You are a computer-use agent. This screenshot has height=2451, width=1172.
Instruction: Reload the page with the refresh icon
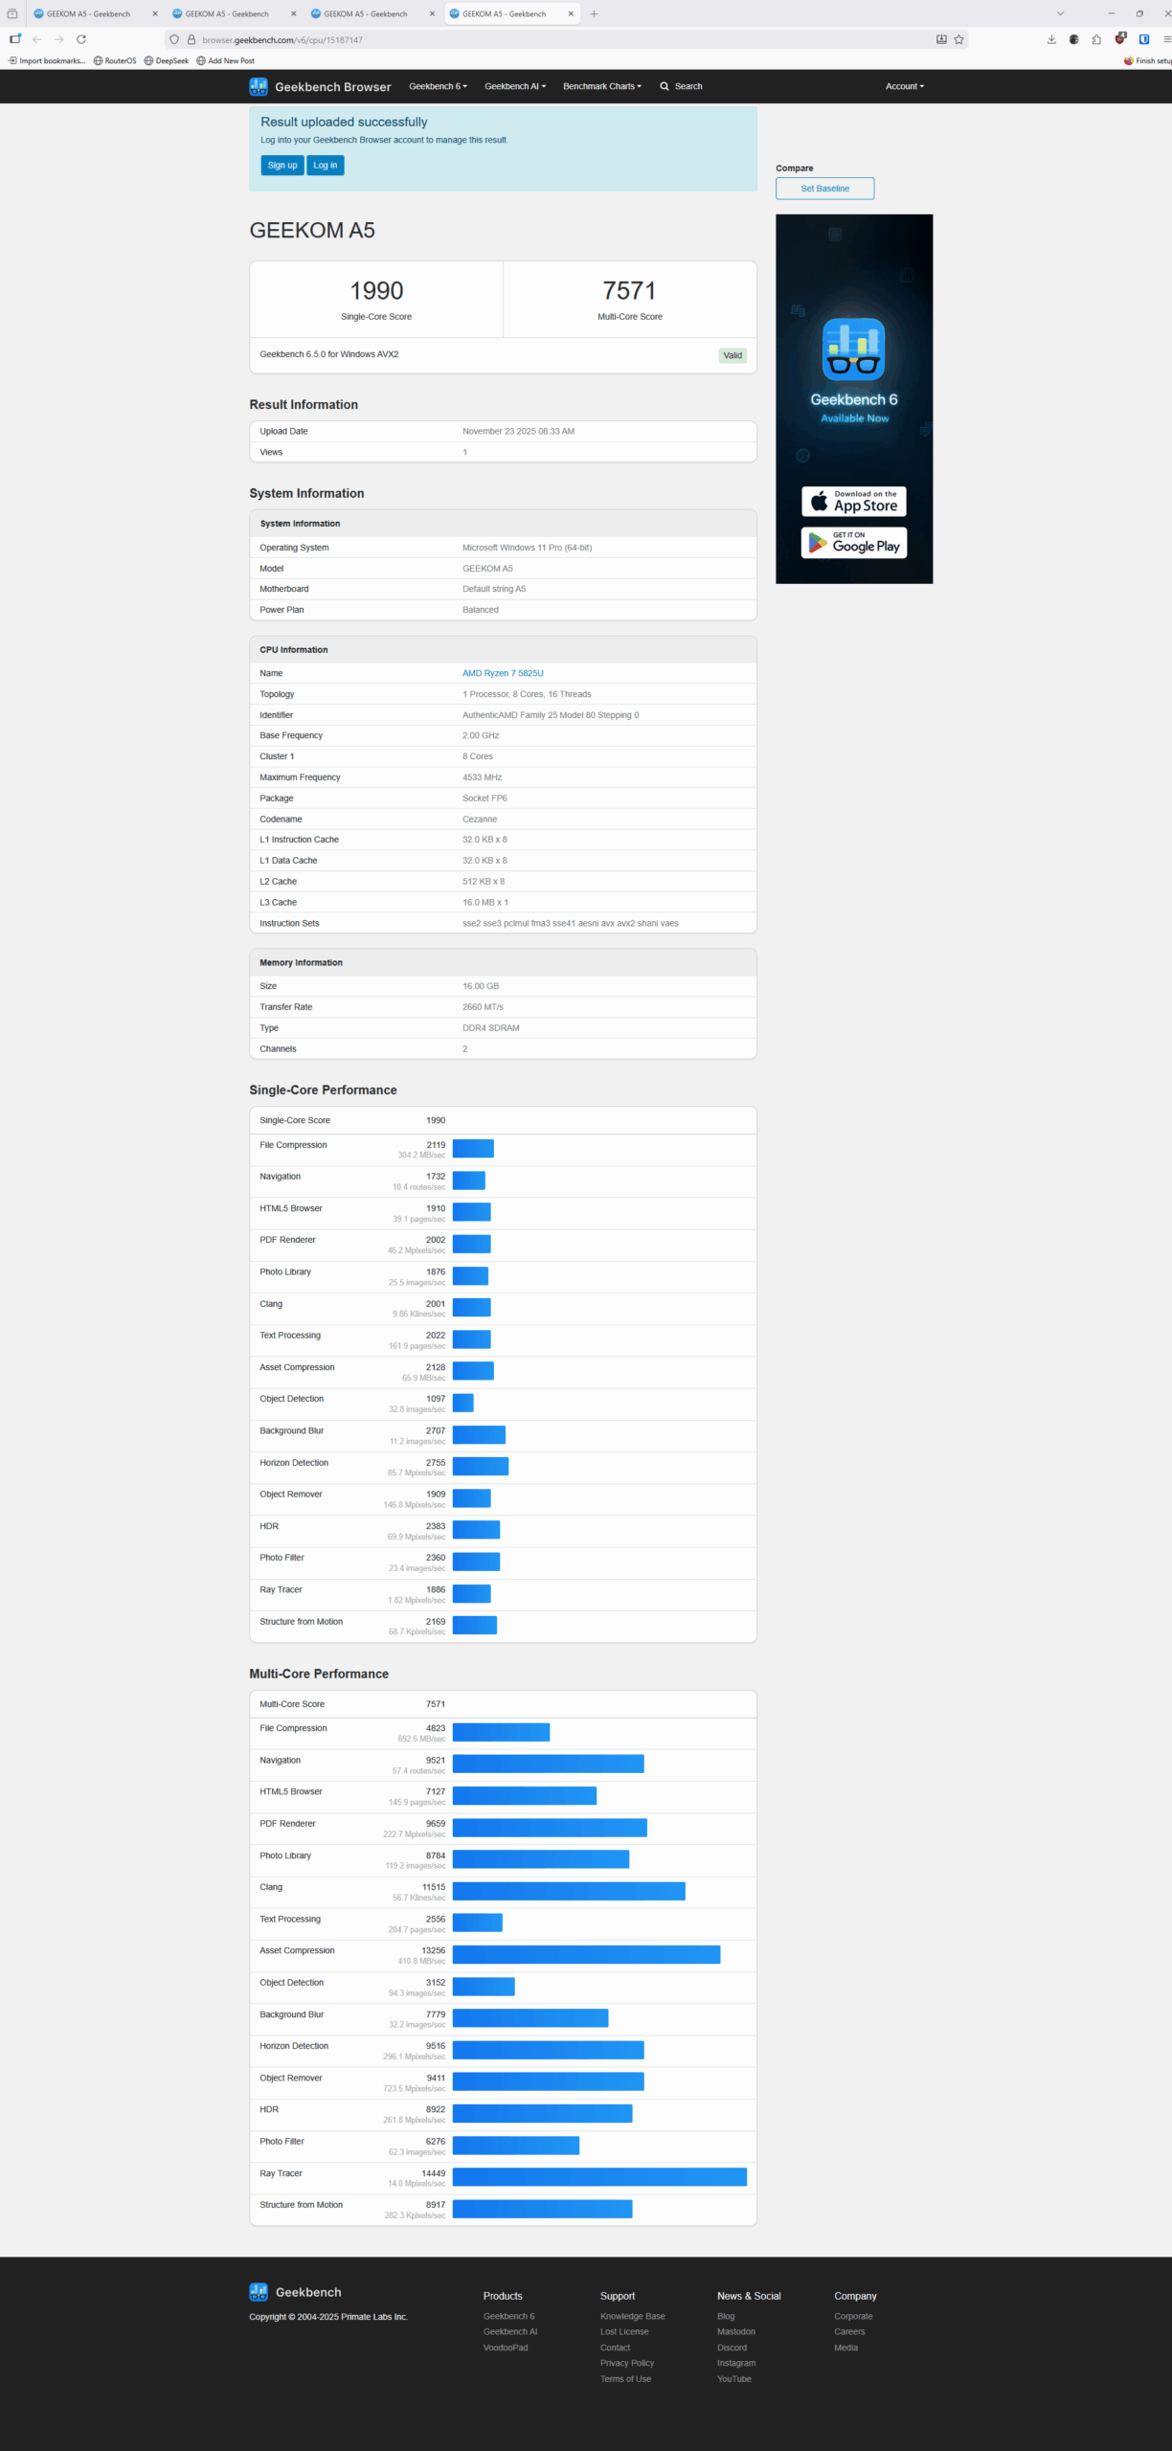[x=81, y=39]
